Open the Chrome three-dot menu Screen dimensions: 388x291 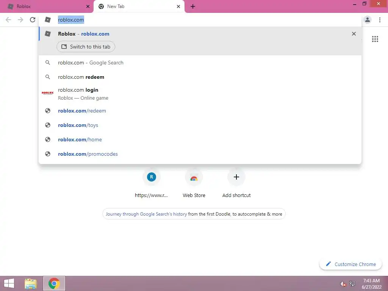pyautogui.click(x=380, y=20)
